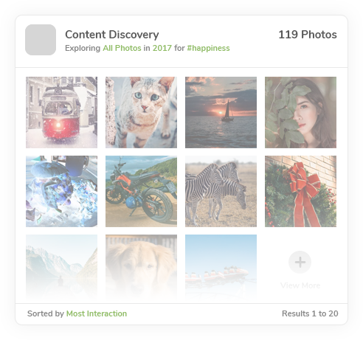
Task: Click the plus View More icon
Action: 300,262
